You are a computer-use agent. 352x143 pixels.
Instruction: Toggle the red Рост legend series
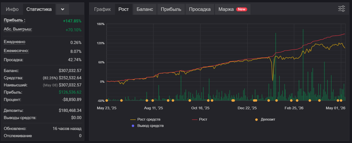coord(200,120)
